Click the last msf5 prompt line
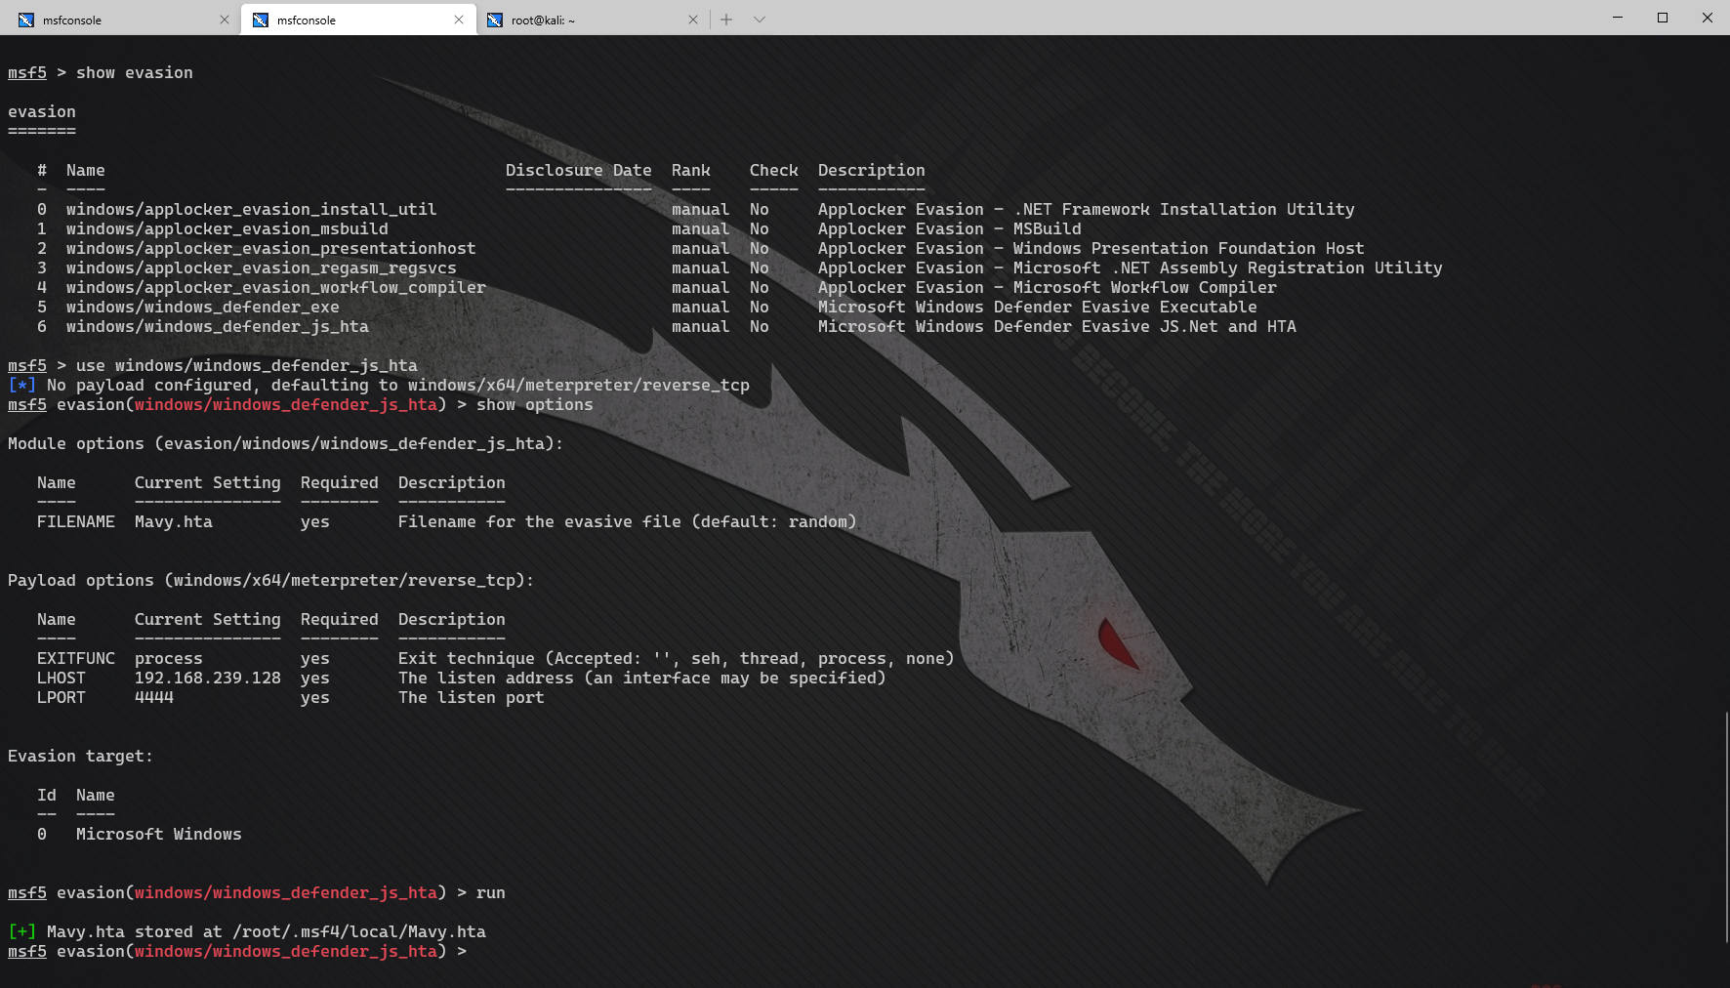The image size is (1730, 988). tap(237, 952)
